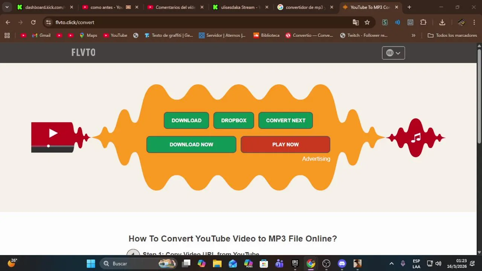This screenshot has height=271, width=482.
Task: Click the DOWNLOAD NOW advertising button
Action: (191, 145)
